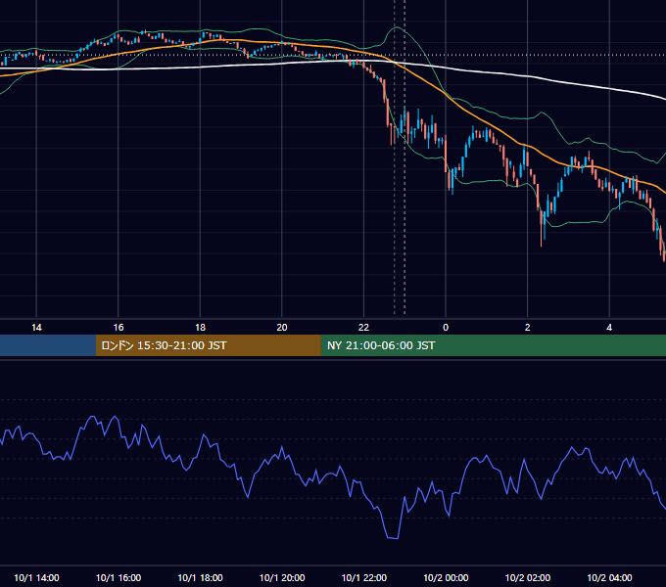666x587 pixels.
Task: Click the oscillator's lowest trough near 22:50
Action: (x=393, y=538)
